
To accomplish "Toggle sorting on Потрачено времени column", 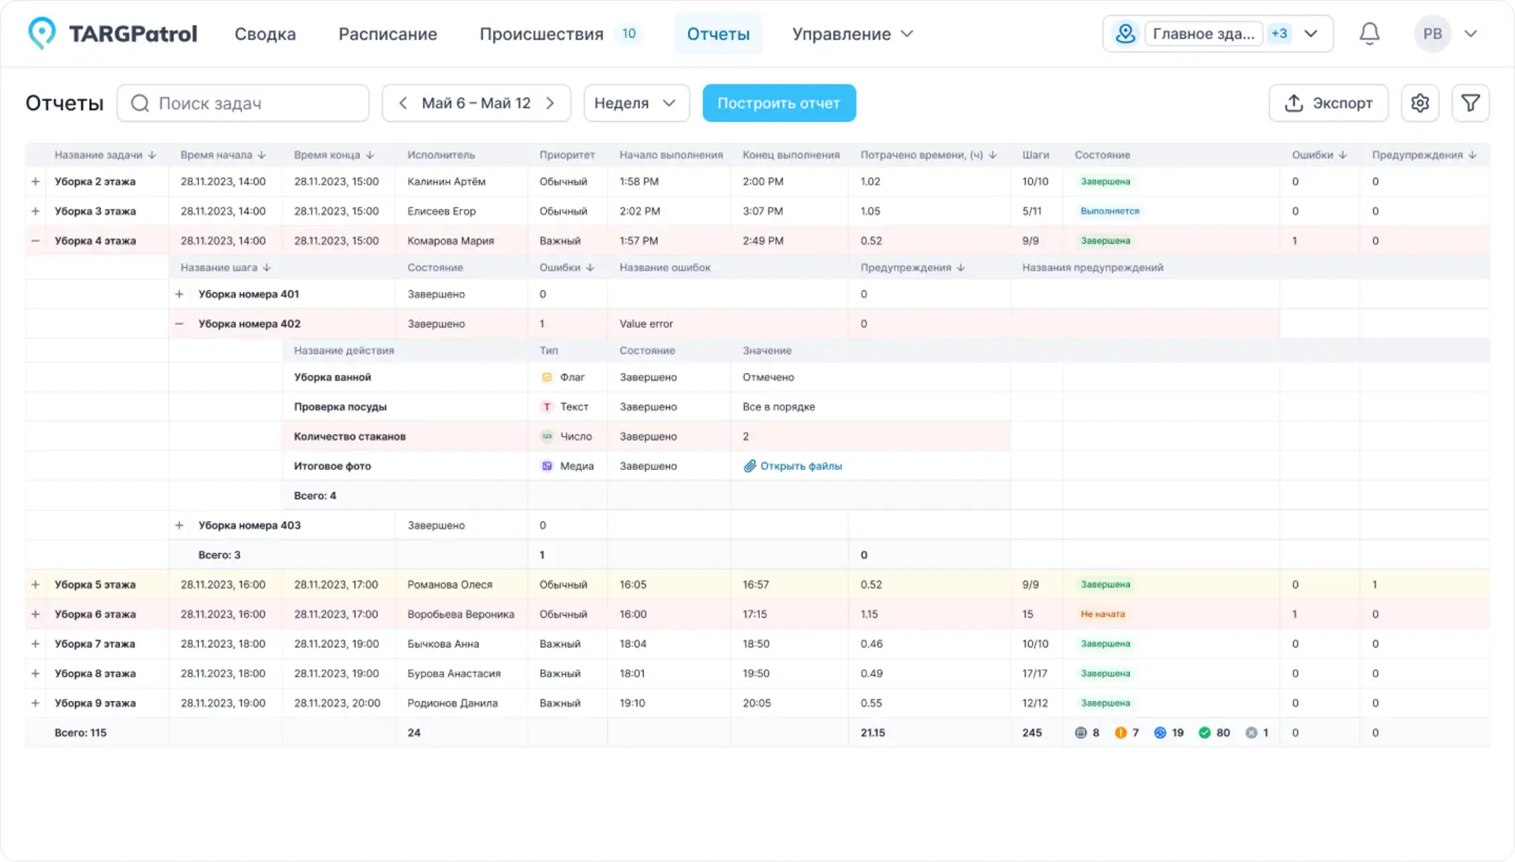I will pyautogui.click(x=993, y=155).
